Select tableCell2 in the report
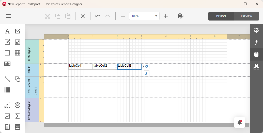The image size is (263, 133). point(105,66)
